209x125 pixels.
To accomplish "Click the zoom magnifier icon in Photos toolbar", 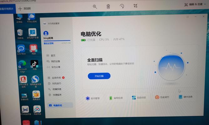I will point(95,7).
